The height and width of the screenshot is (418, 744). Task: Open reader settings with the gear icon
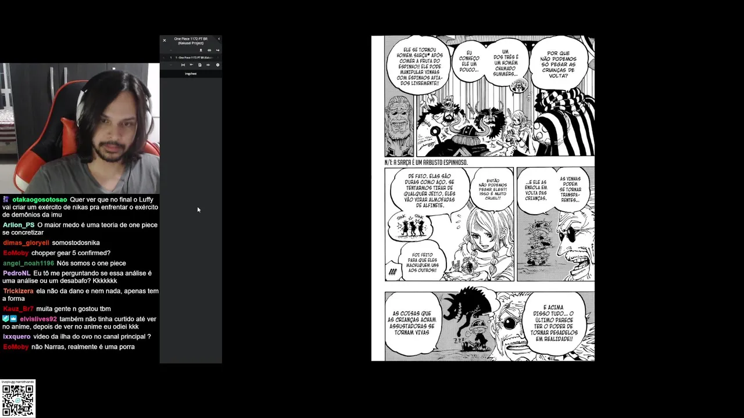tap(218, 65)
